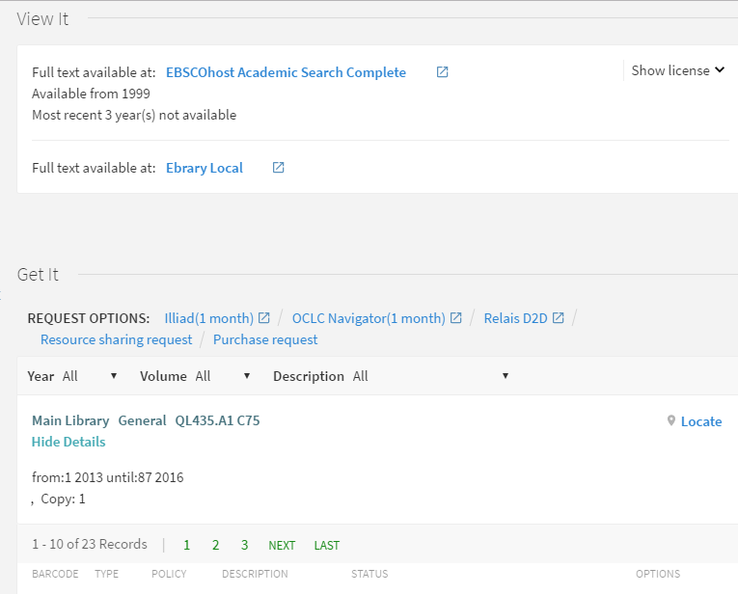
Task: Open EBSCOhost Academic Search Complete link
Action: tap(286, 72)
